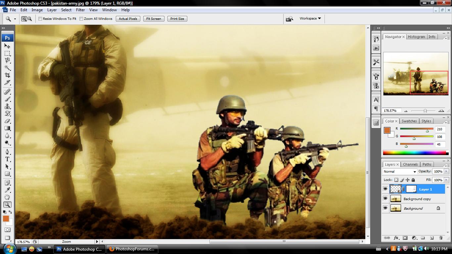This screenshot has width=452, height=254.
Task: Open the layer Opacity slider arrow
Action: pyautogui.click(x=446, y=171)
